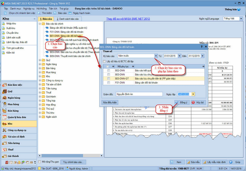The width and height of the screenshot is (246, 171).
Task: Click the Tùy chỉnh báo cáo button
Action: [73, 162]
